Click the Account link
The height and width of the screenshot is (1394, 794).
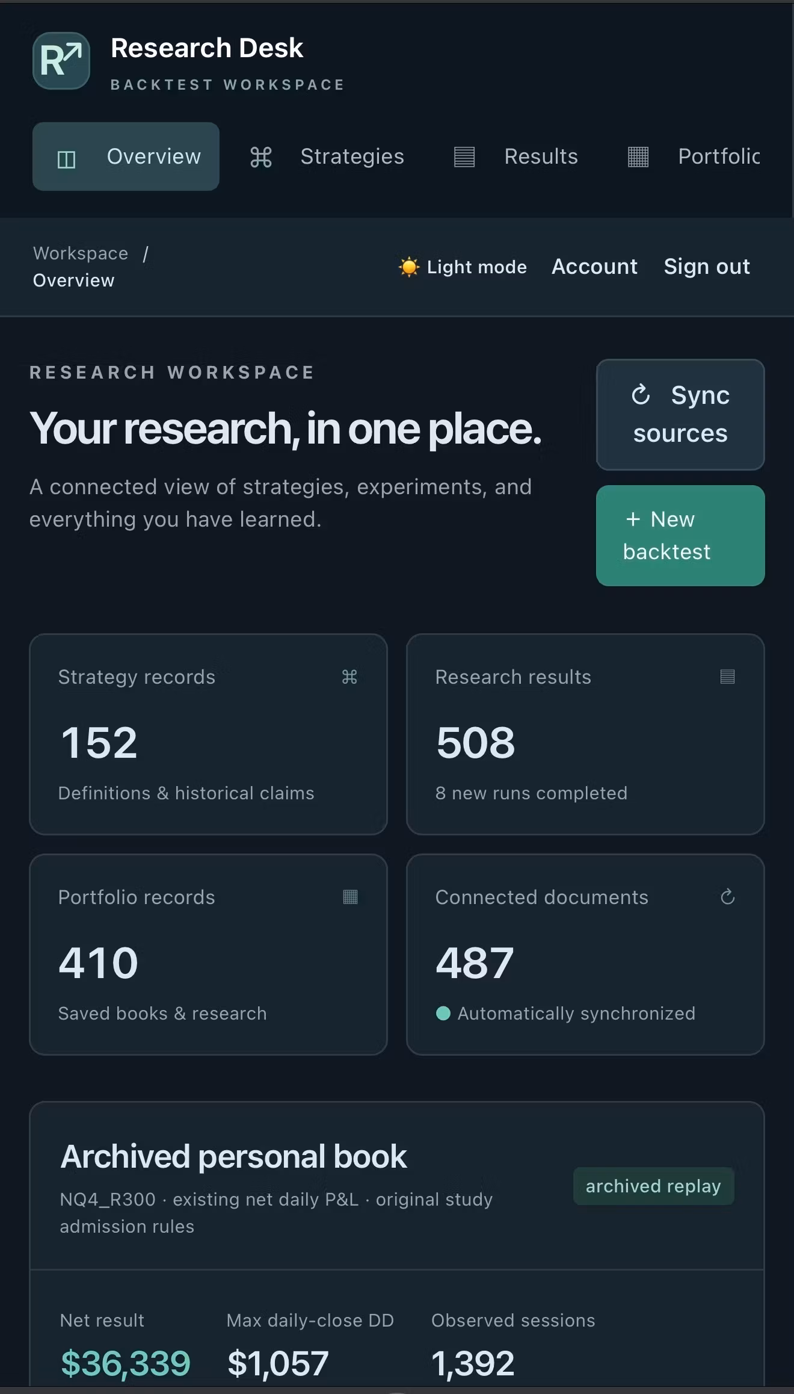pyautogui.click(x=594, y=267)
